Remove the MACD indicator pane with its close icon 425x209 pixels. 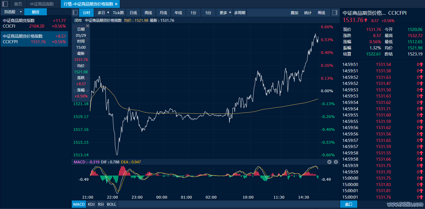point(329,162)
